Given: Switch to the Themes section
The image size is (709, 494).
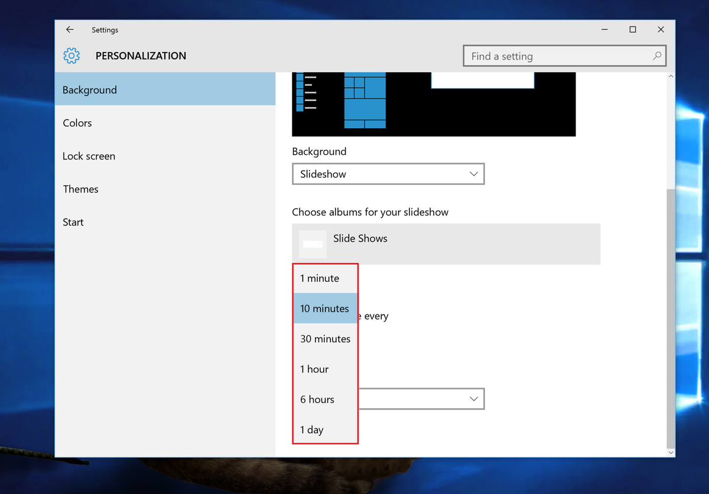Looking at the screenshot, I should (80, 188).
